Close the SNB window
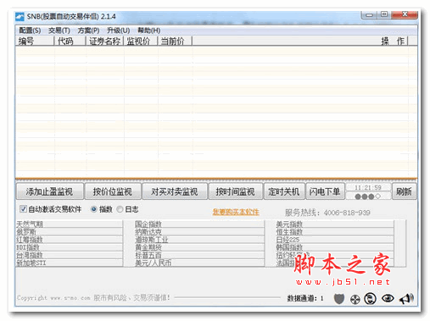The image size is (430, 321). coord(405,14)
